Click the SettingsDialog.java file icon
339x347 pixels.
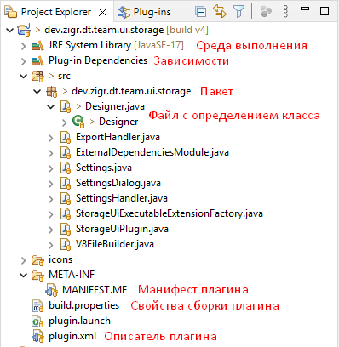click(66, 184)
